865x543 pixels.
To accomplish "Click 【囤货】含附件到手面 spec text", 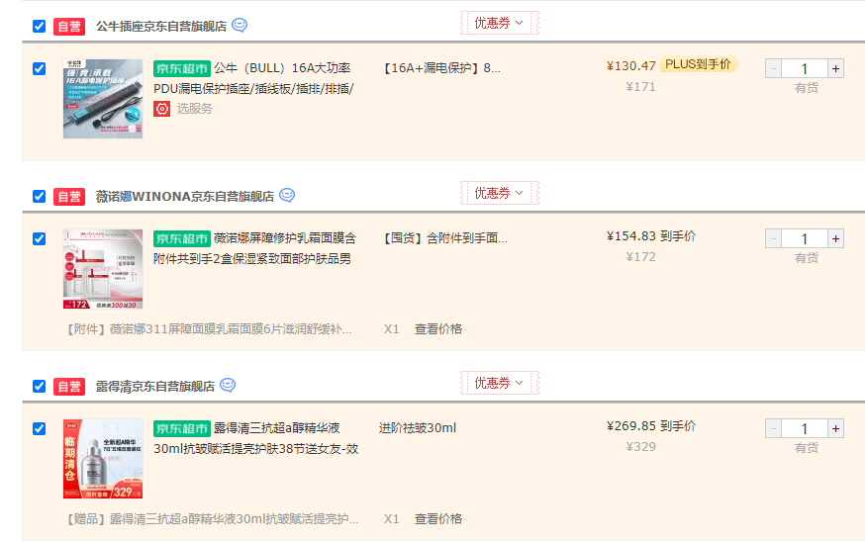I will 444,238.
